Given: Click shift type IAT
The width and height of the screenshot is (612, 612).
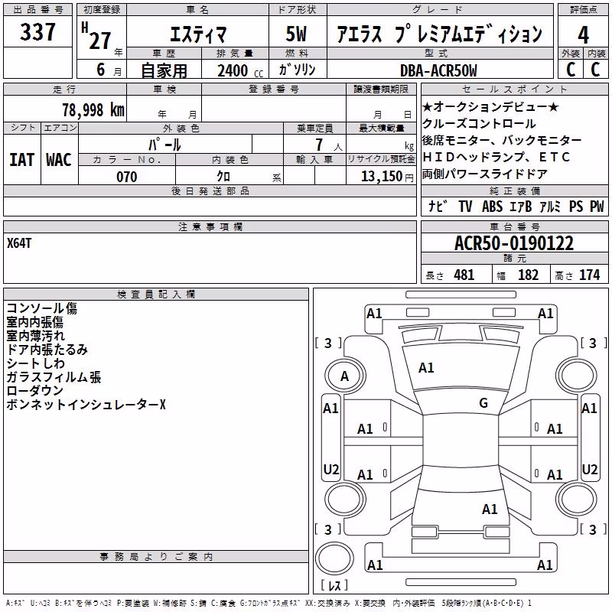Looking at the screenshot, I should click(22, 160).
